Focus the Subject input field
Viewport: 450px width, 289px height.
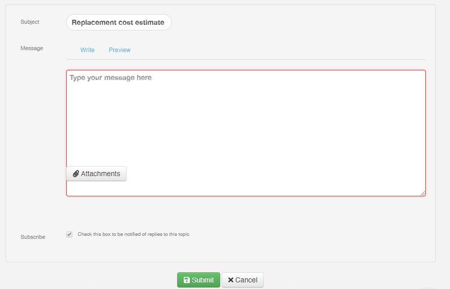tap(118, 22)
